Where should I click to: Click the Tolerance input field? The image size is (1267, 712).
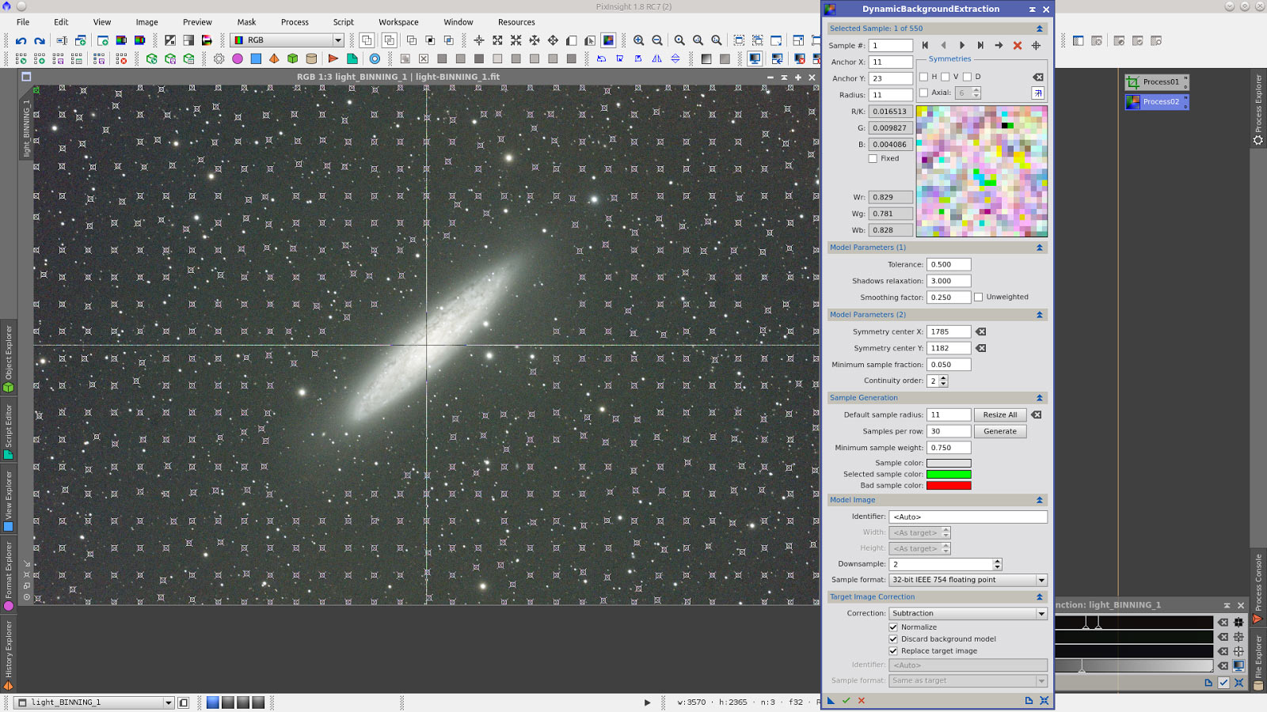949,265
